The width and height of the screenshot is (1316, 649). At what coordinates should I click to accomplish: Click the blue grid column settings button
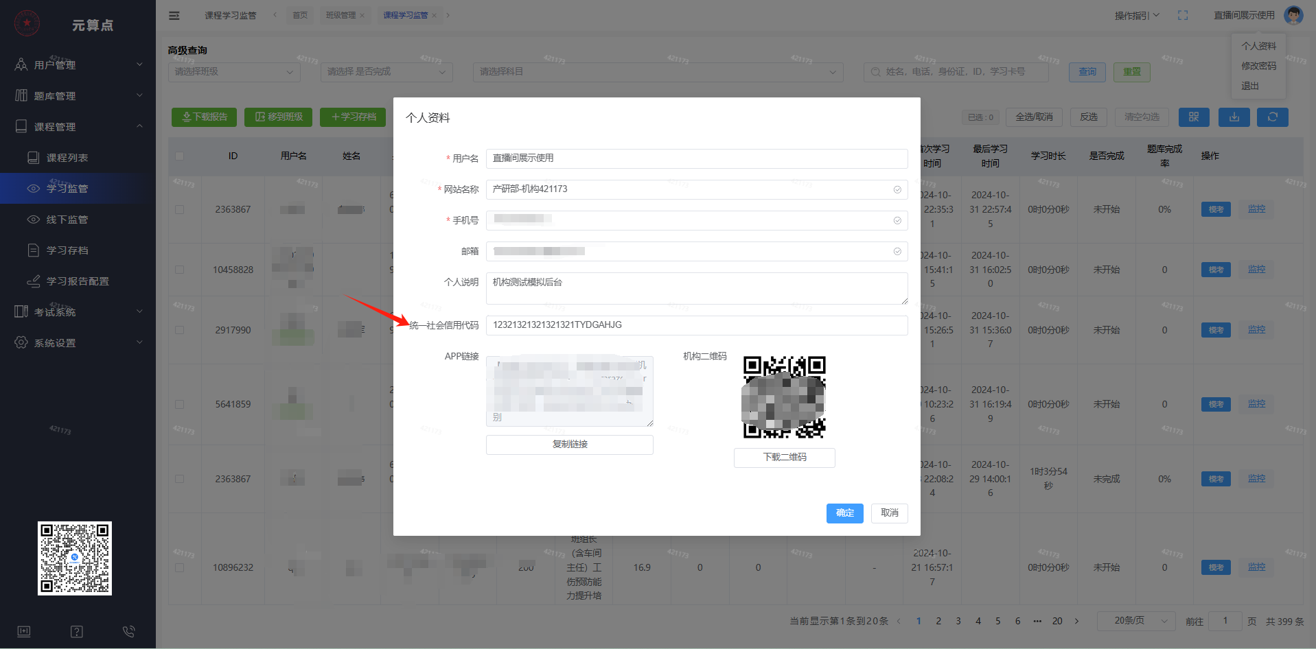1194,117
